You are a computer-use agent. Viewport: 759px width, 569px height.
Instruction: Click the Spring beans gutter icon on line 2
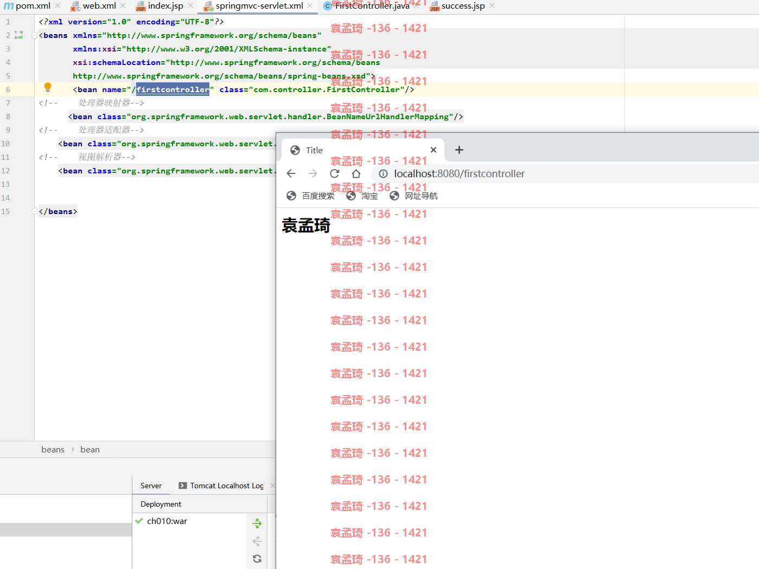[x=19, y=35]
